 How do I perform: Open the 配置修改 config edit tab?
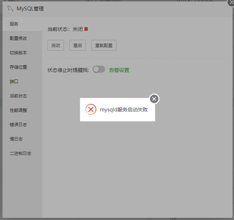(x=22, y=38)
